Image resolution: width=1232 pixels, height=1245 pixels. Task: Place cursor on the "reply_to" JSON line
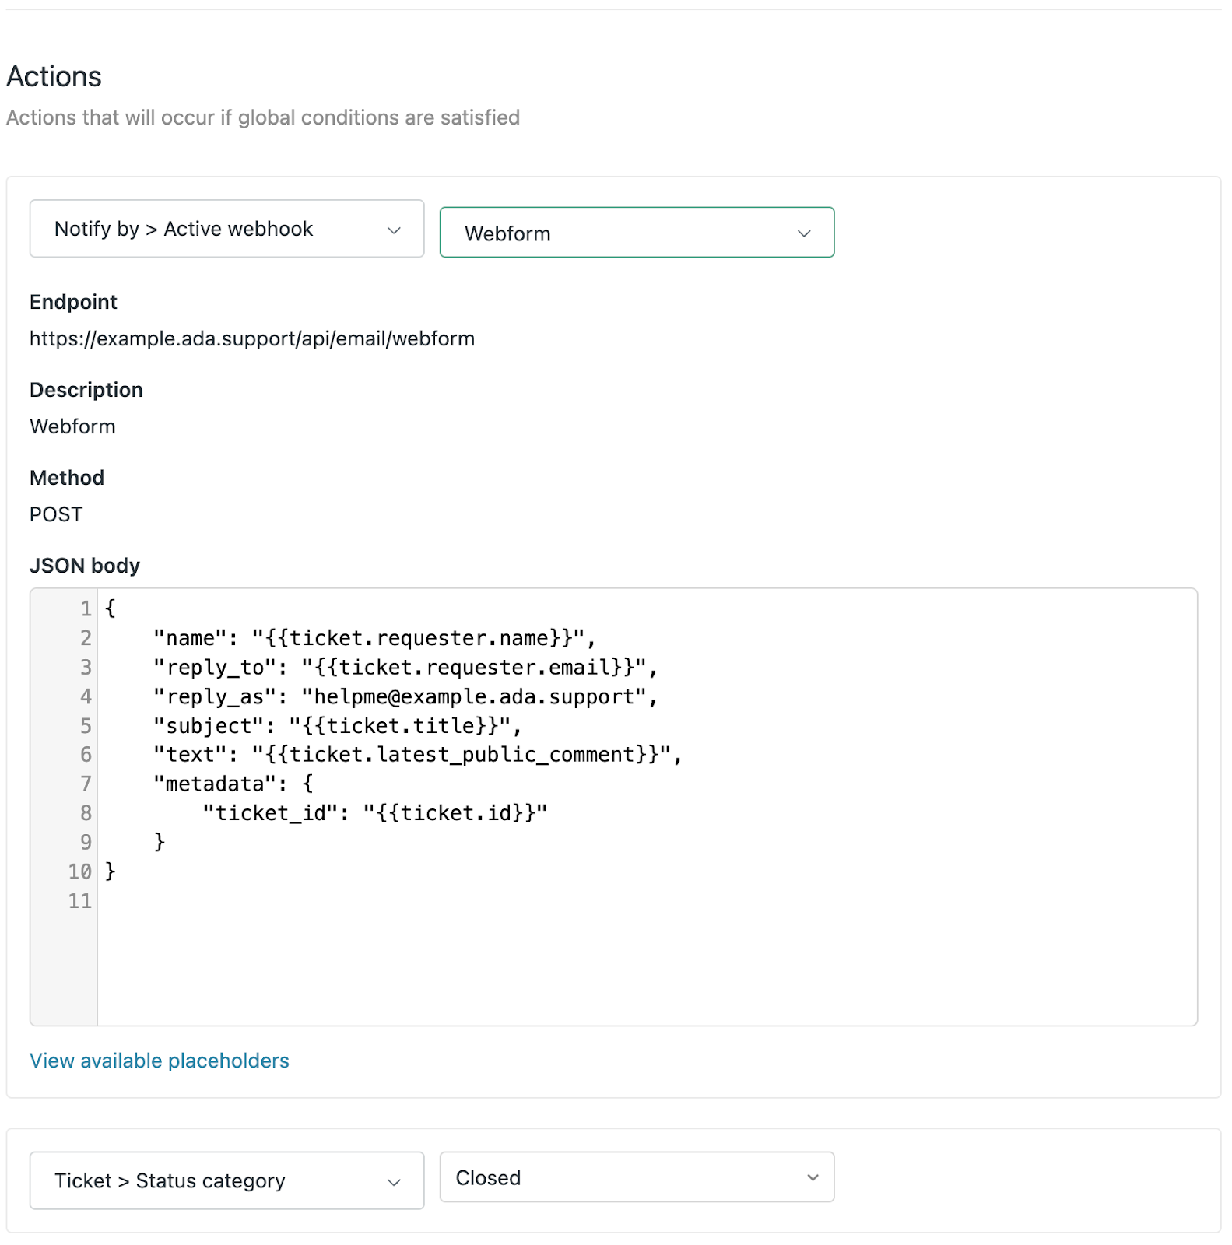[x=405, y=668]
